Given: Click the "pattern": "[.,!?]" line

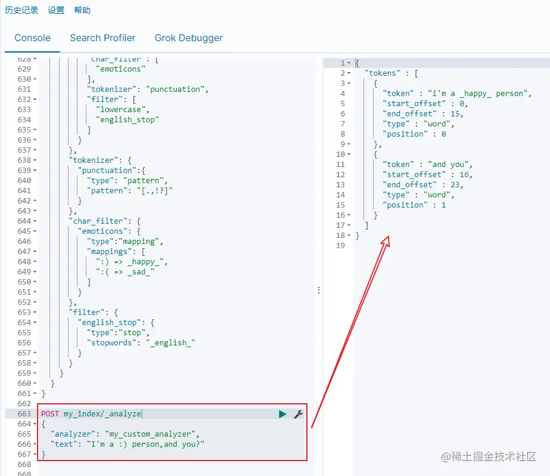Looking at the screenshot, I should pyautogui.click(x=130, y=191).
